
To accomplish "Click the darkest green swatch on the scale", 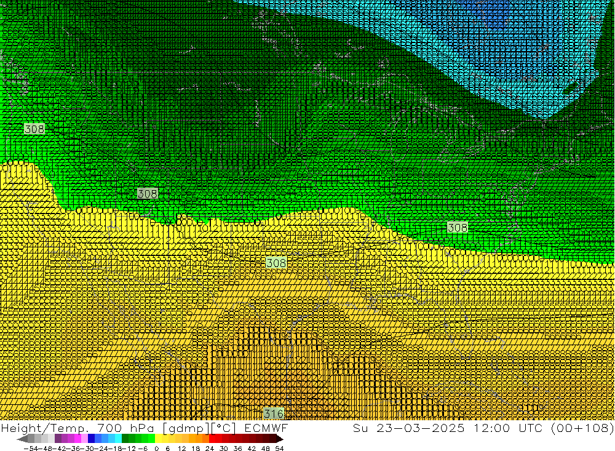I will pos(125,439).
